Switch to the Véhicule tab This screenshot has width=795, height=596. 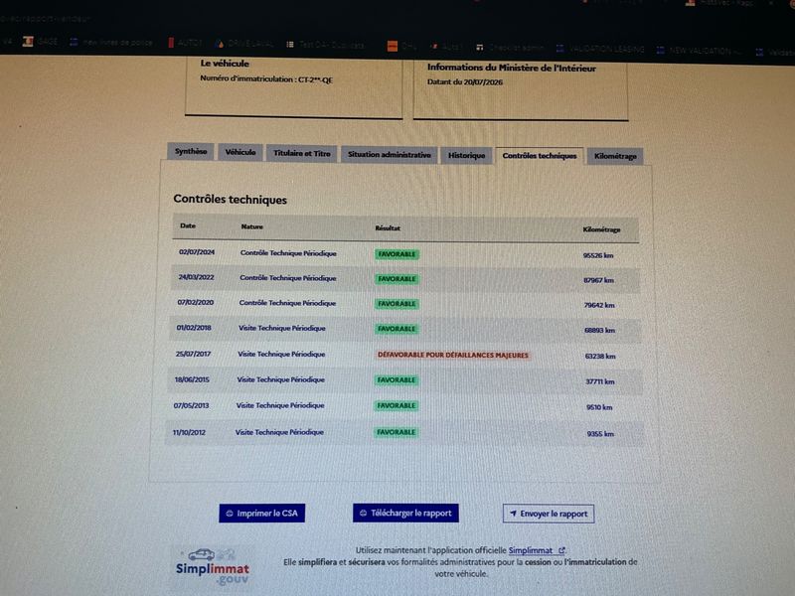[x=240, y=152]
